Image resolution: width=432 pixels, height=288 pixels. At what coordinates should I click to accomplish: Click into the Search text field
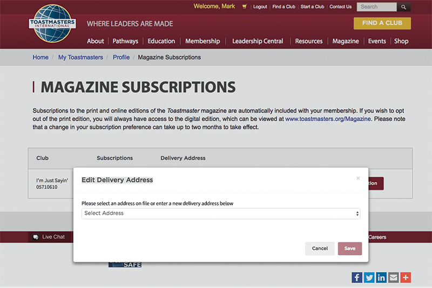(377, 7)
